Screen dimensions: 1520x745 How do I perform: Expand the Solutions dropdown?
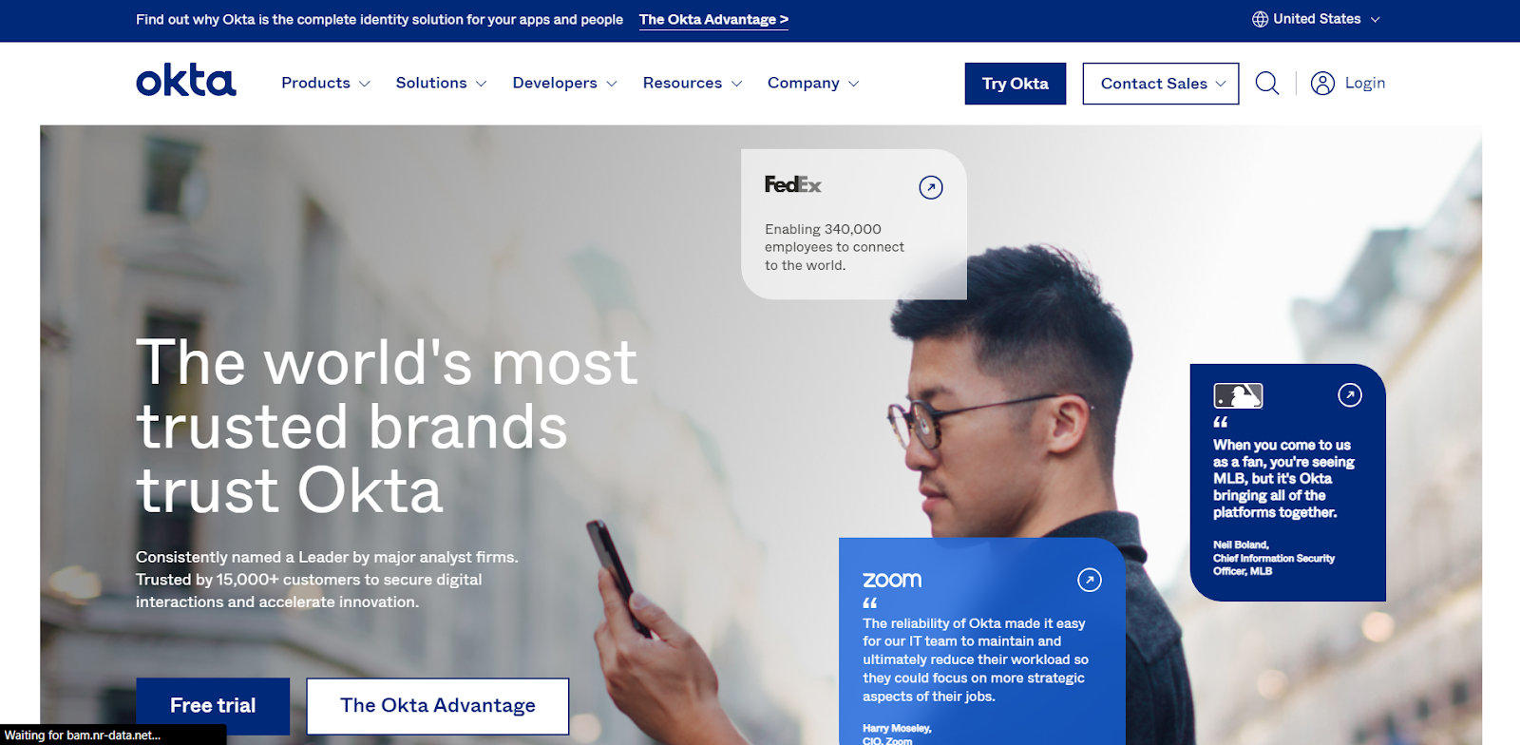point(442,84)
